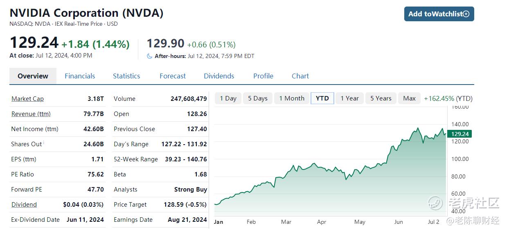Select the 1 Year chart range
509x232 pixels.
point(349,98)
